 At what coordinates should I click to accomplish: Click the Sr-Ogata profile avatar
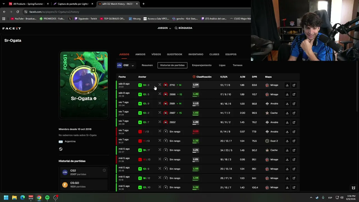[84, 80]
